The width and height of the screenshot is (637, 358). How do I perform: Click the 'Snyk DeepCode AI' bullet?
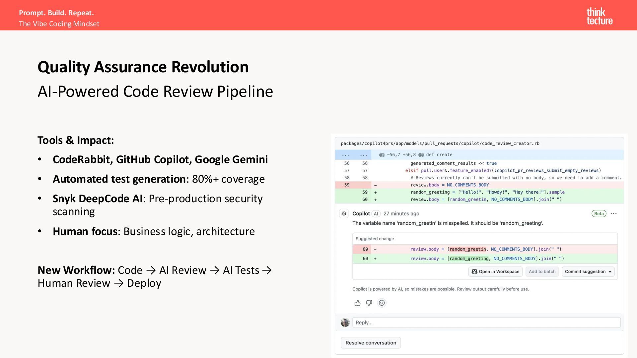tap(158, 205)
